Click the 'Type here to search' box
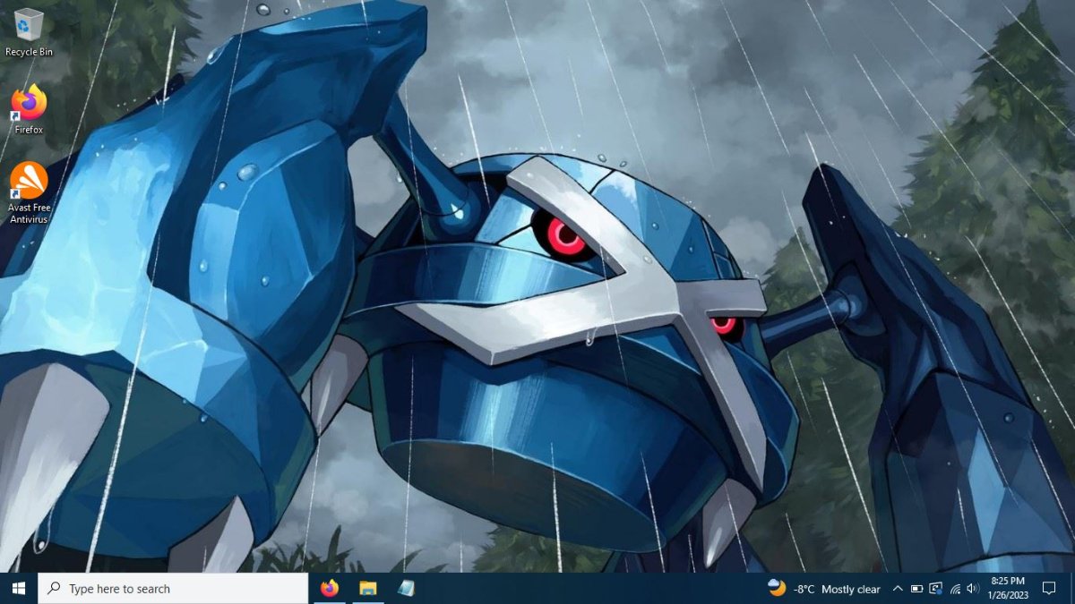This screenshot has width=1075, height=604. pos(175,589)
